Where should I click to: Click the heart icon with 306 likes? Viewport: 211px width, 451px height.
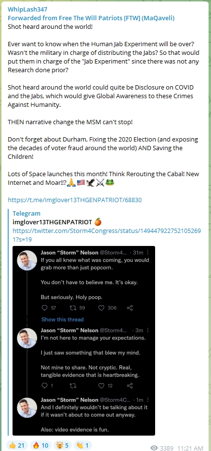coord(101,308)
